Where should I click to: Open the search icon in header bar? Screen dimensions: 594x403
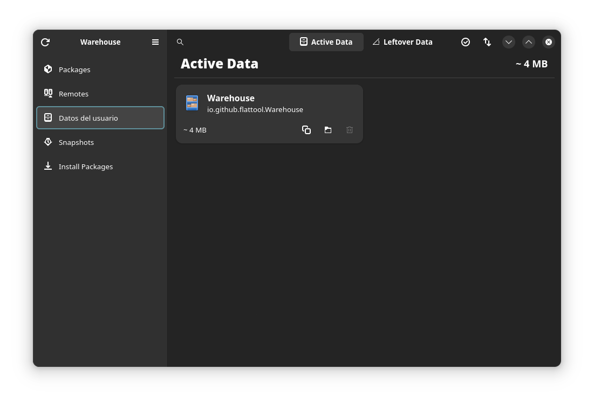pyautogui.click(x=180, y=42)
